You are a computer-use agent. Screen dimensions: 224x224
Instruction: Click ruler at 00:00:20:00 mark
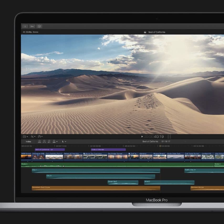(x=95, y=146)
